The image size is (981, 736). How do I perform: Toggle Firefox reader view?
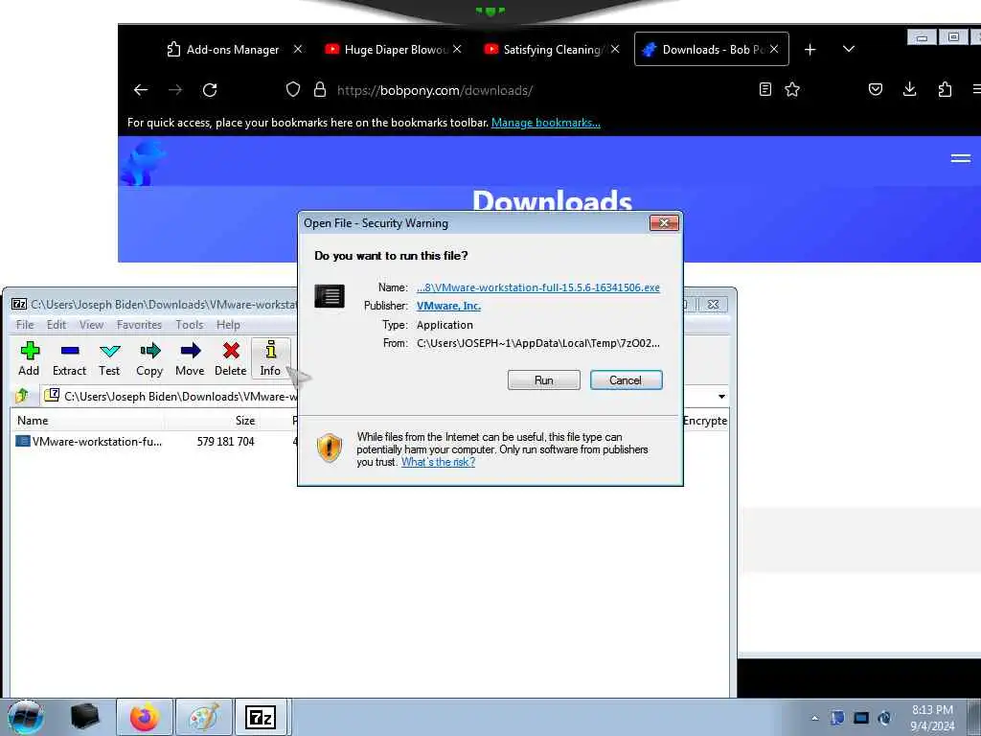pos(765,89)
